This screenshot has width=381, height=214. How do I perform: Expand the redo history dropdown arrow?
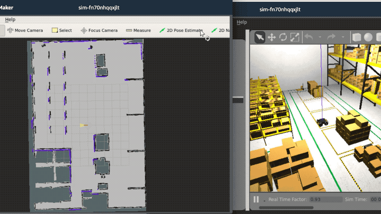point(343,37)
